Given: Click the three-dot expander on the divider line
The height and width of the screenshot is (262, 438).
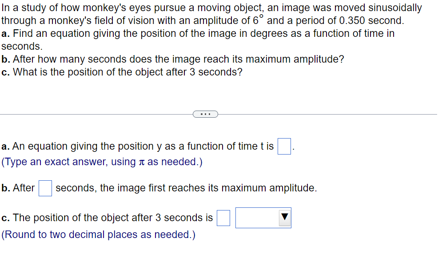Looking at the screenshot, I should tap(205, 114).
